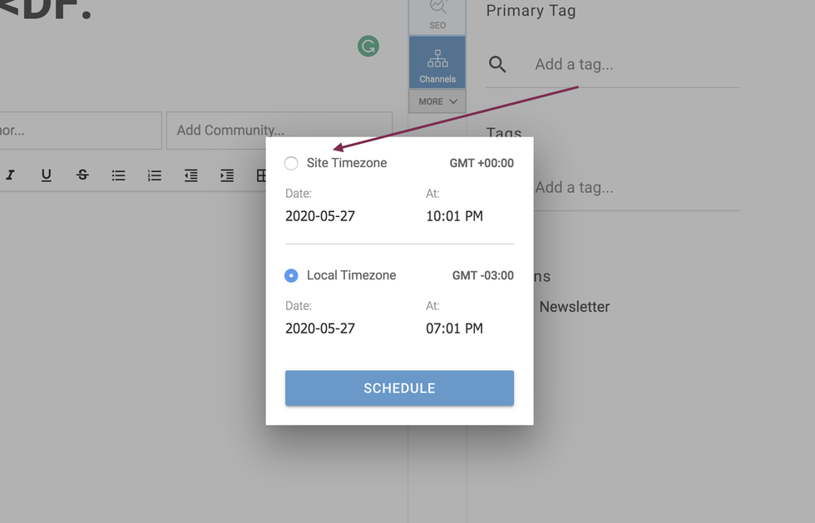Screen dimensions: 815x523
Task: Expand the MORE sidebar menu
Action: 437,101
